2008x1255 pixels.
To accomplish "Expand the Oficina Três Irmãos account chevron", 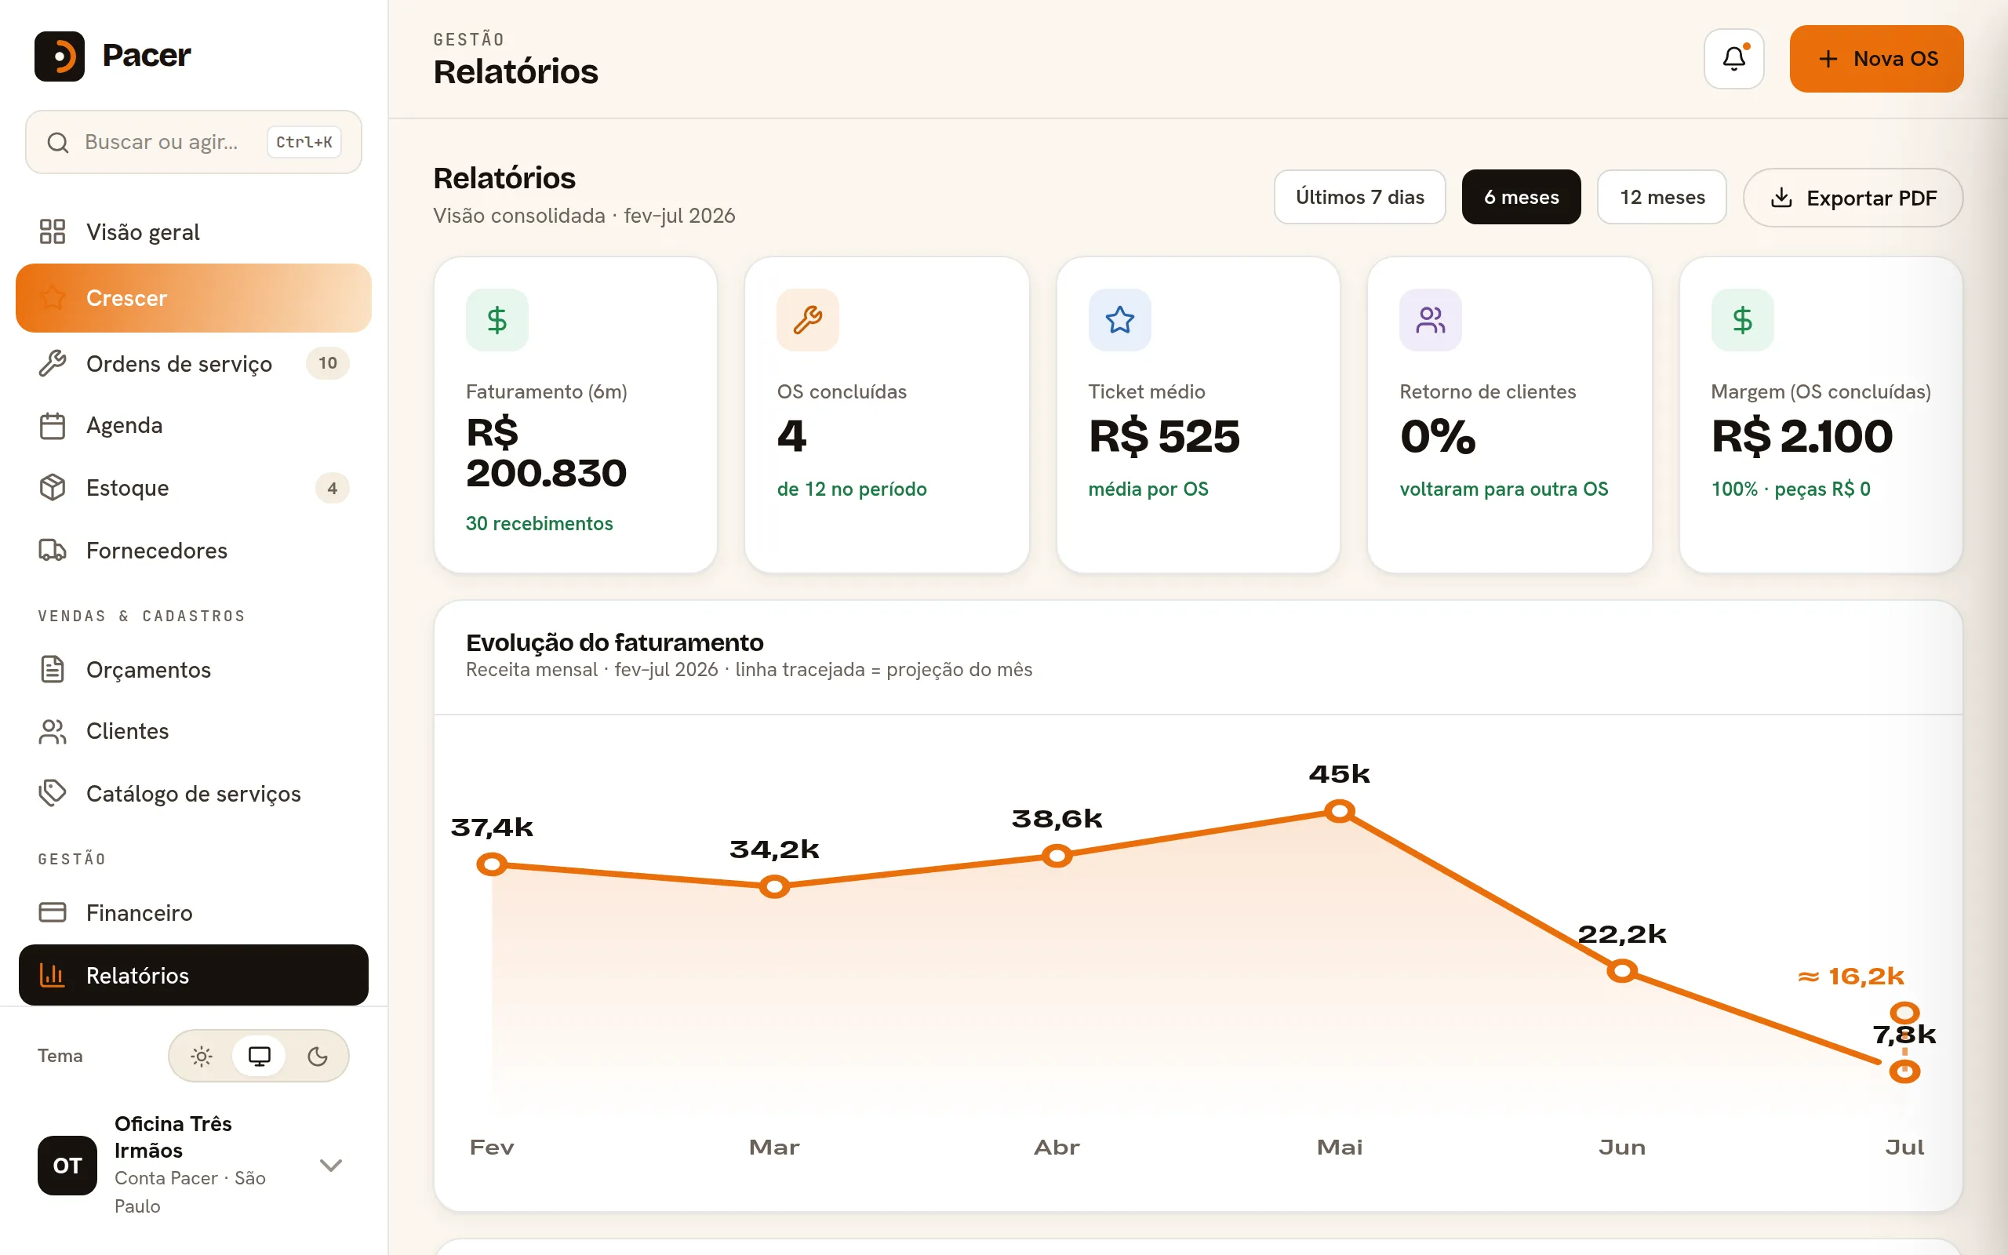I will [x=331, y=1166].
